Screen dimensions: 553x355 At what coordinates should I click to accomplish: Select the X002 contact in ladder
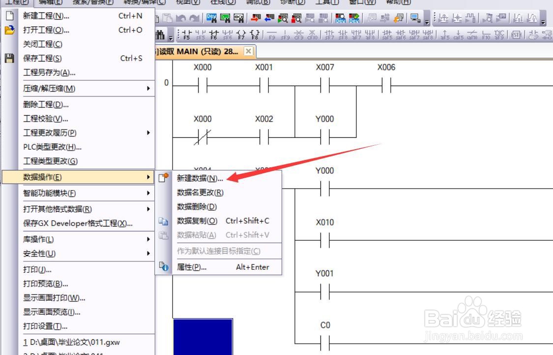coord(264,137)
